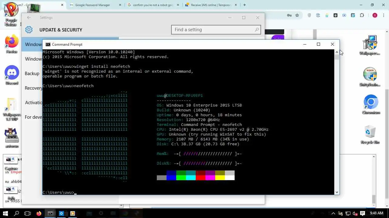
Task: Open the Chrome profile avatar G
Action: tap(375, 15)
